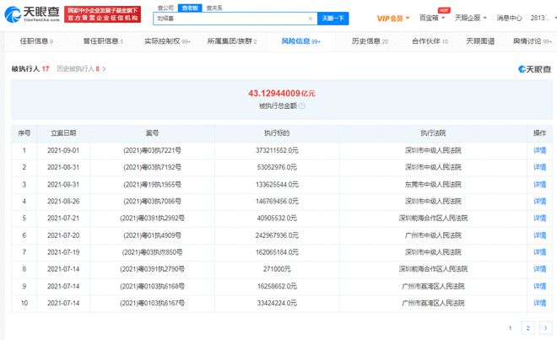This screenshot has height=340, width=557.
Task: Open 详情 for case (2021)粤03执7221号
Action: [539, 150]
